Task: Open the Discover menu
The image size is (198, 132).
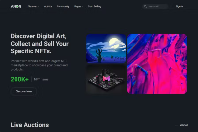Action: click(32, 6)
